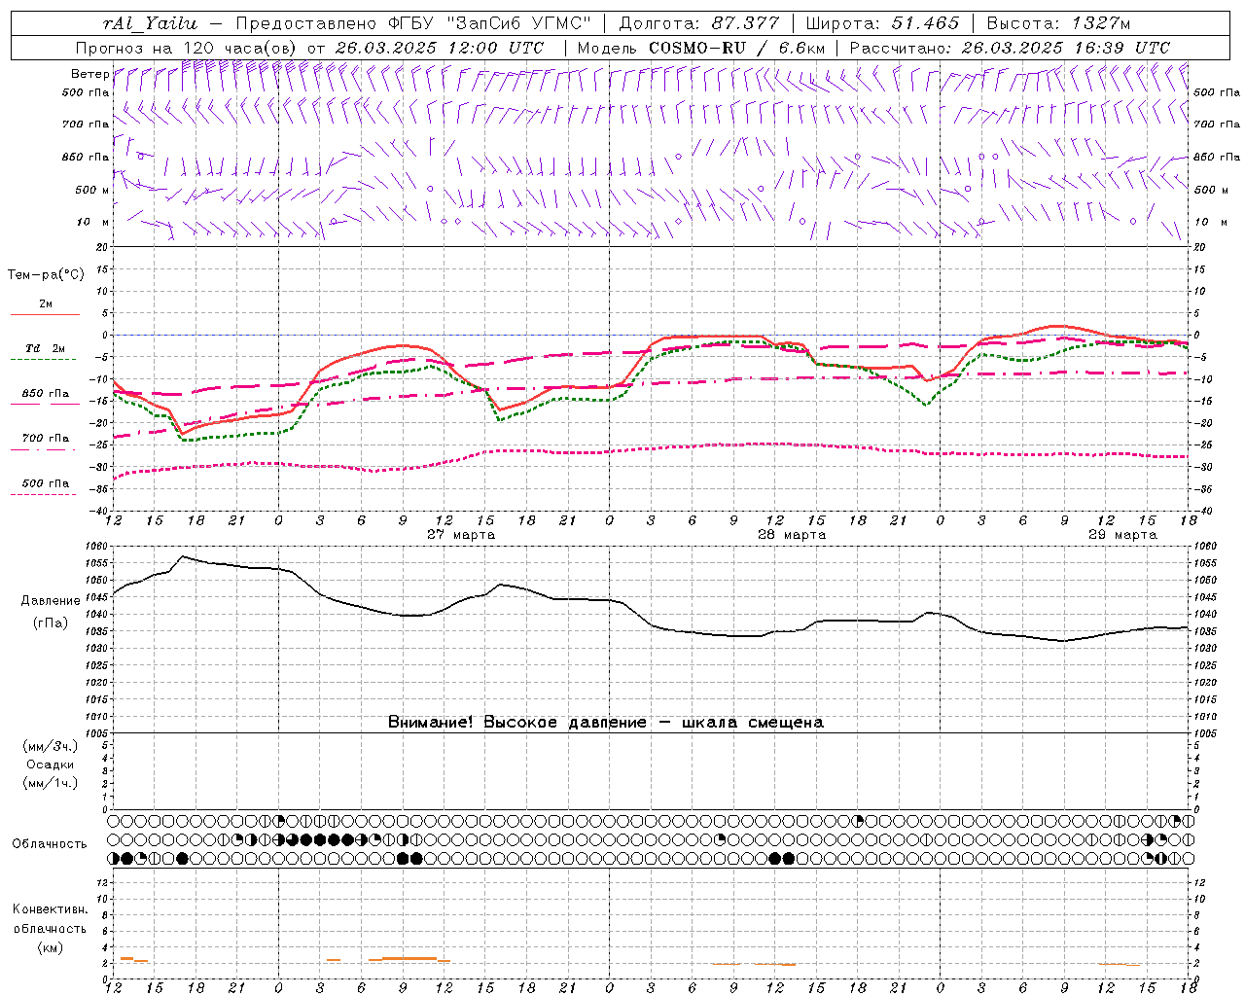Click the 28 марта date label

point(792,535)
